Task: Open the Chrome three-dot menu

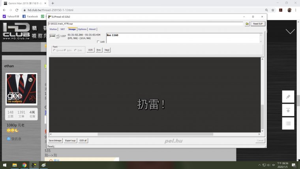Action: pyautogui.click(x=296, y=10)
